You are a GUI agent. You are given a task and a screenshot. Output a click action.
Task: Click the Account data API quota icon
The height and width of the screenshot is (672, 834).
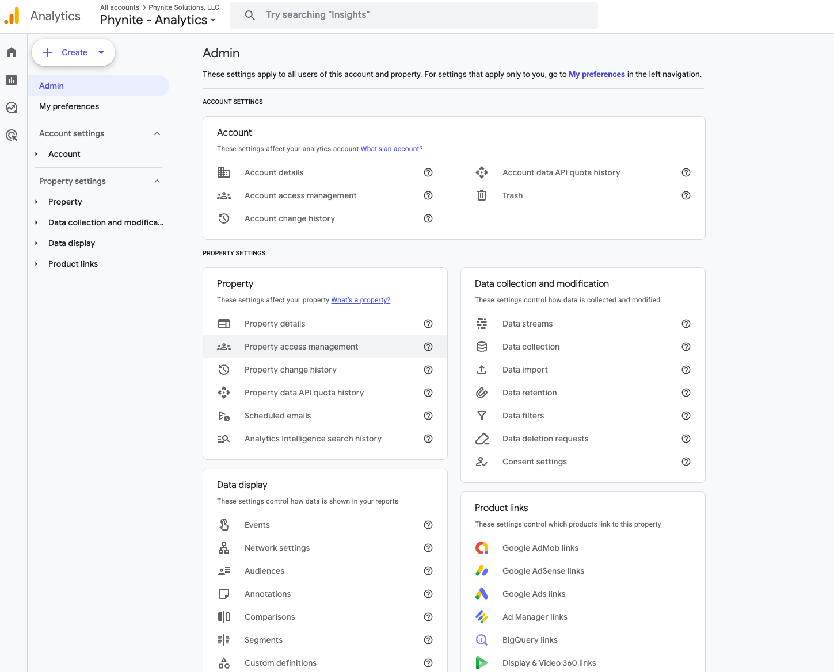point(482,172)
